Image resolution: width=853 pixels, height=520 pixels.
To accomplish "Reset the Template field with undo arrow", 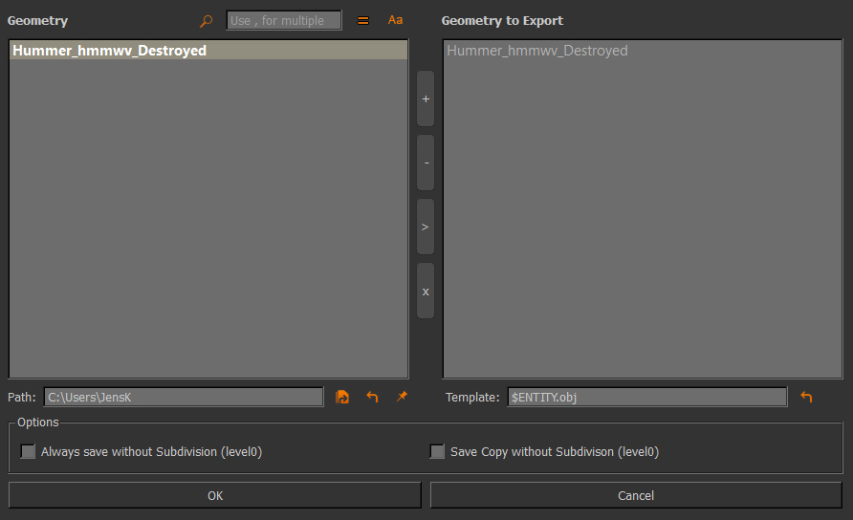I will click(x=806, y=397).
